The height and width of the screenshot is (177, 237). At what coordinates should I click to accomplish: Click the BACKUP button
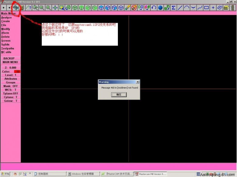pyautogui.click(x=11, y=59)
